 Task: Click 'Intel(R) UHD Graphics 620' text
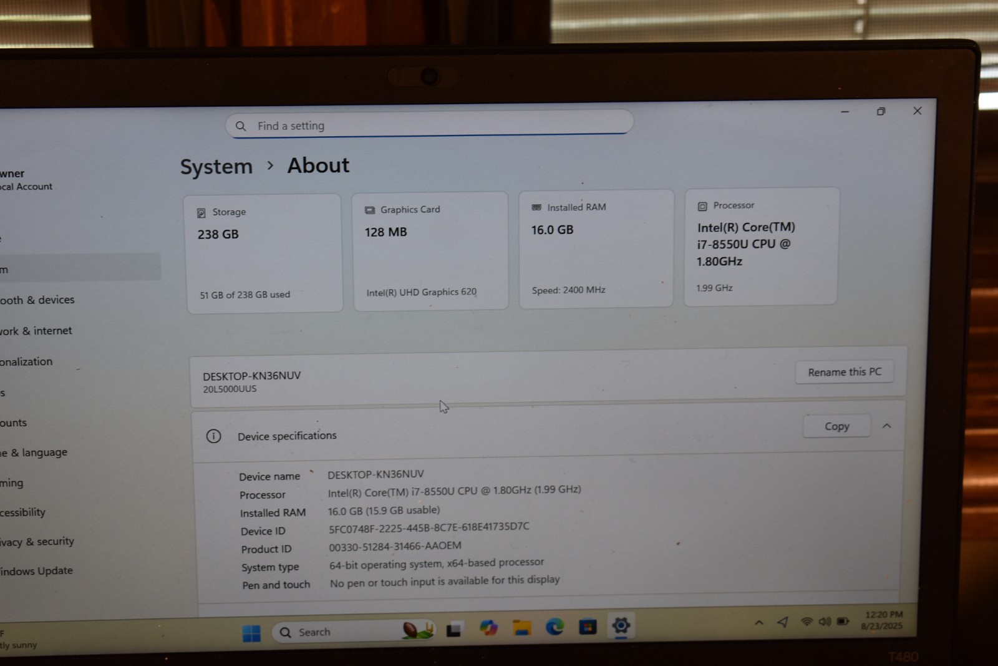[x=422, y=292]
